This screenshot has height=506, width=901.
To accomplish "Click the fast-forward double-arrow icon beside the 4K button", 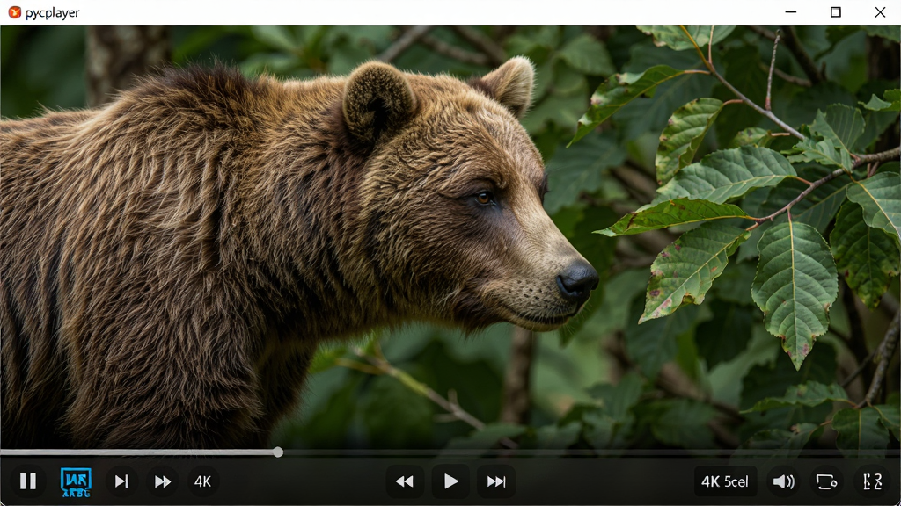I will point(163,481).
